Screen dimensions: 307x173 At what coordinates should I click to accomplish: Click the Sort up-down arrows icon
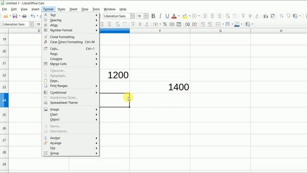click(282, 16)
